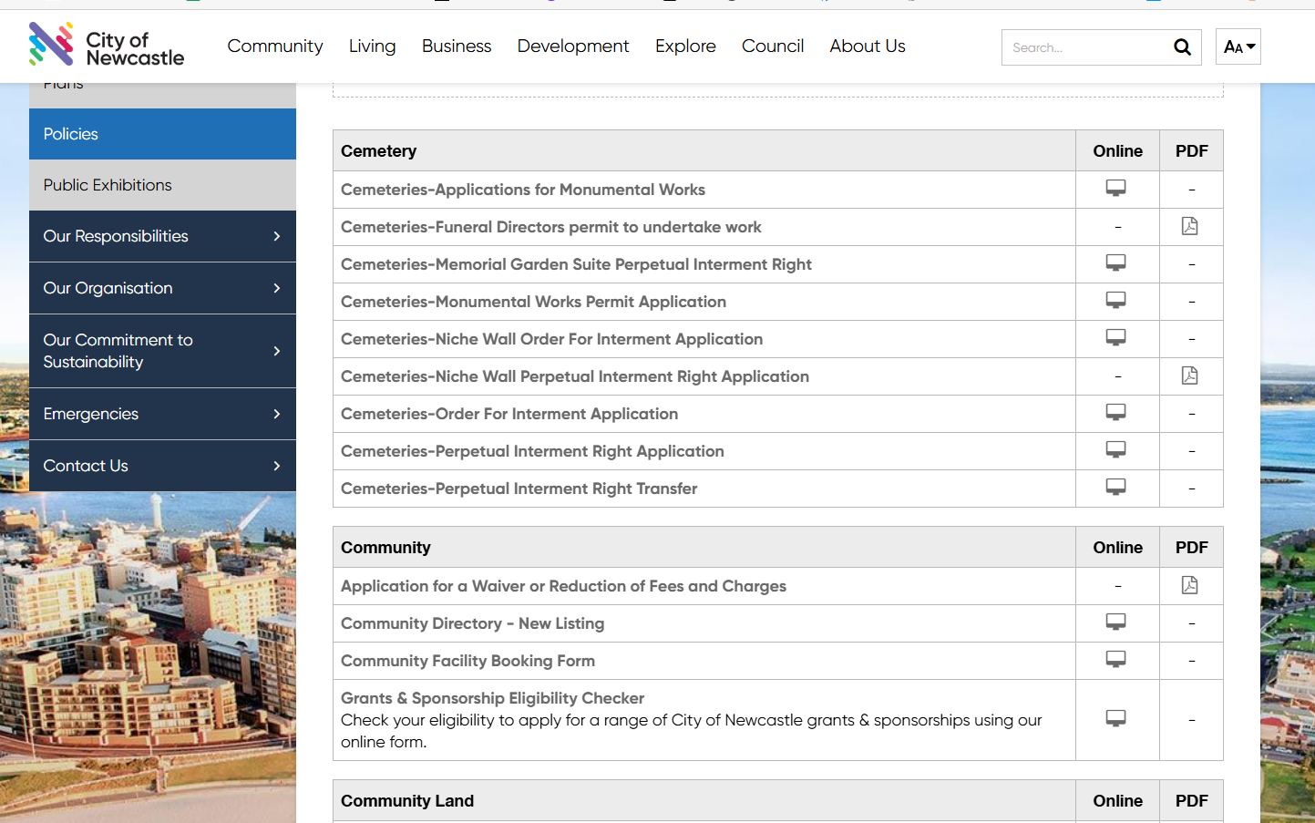
Task: Open Cemeteries-Applications for Monumental Works link
Action: (523, 190)
